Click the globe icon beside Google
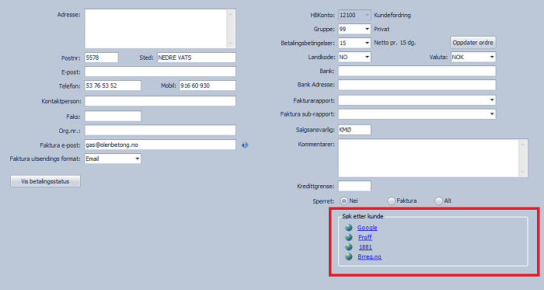 [x=349, y=228]
